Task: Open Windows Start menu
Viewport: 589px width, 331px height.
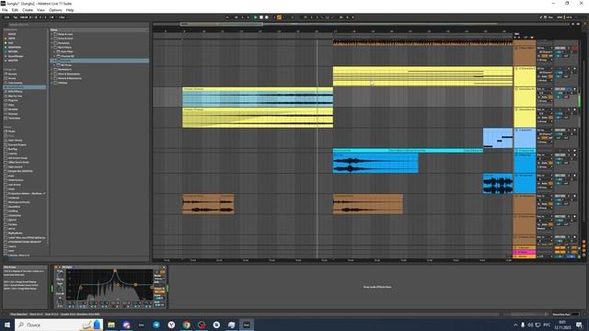Action: click(6, 325)
